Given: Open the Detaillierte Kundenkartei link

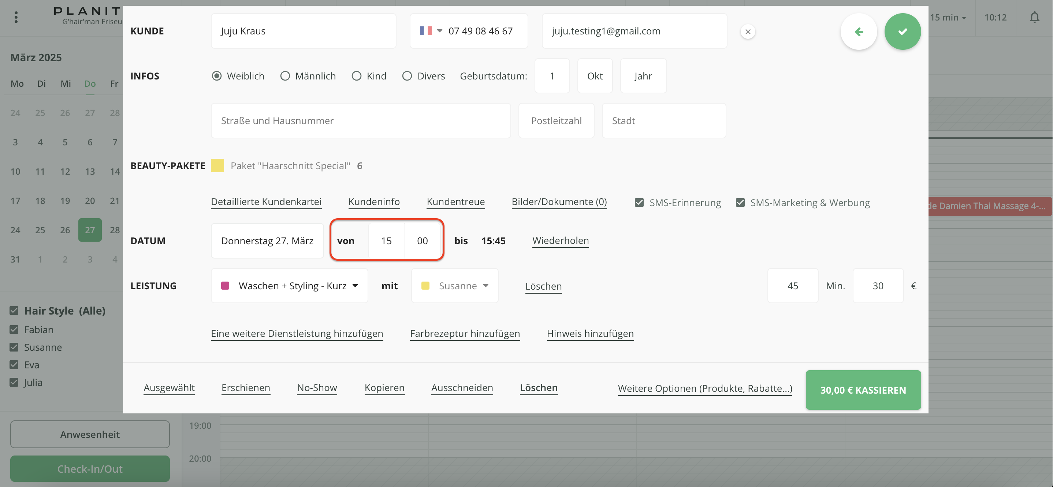Looking at the screenshot, I should pyautogui.click(x=266, y=202).
